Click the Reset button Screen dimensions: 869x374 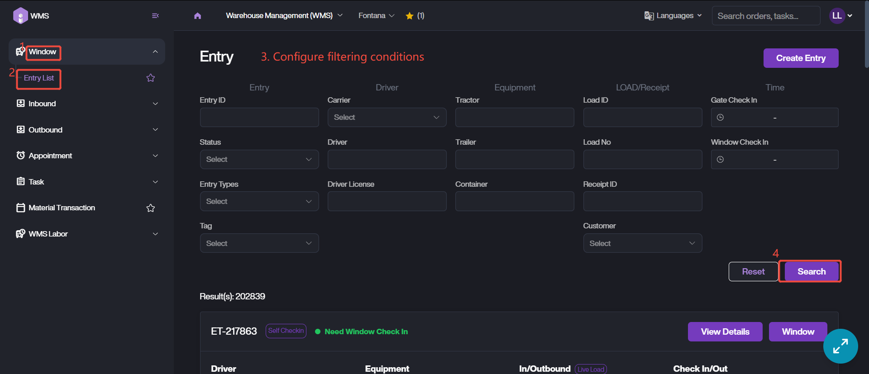[753, 272]
